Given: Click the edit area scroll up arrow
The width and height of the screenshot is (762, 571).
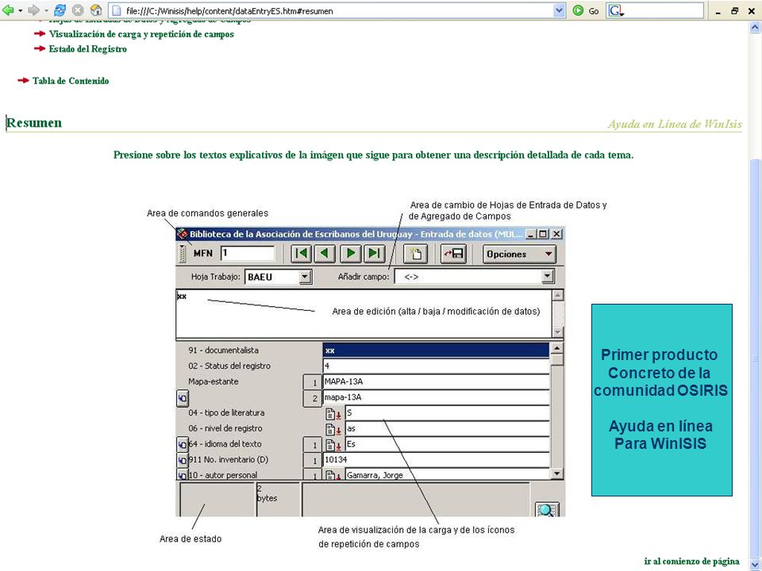Looking at the screenshot, I should 558,295.
